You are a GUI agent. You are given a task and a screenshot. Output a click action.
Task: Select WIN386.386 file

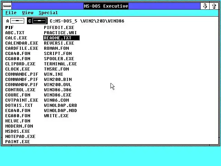[x=58, y=90]
